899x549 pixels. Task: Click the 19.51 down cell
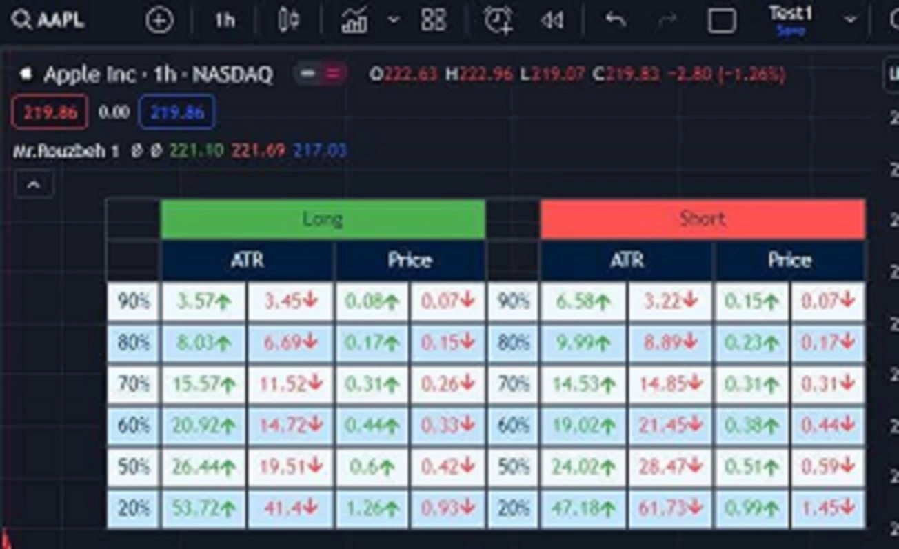[290, 468]
